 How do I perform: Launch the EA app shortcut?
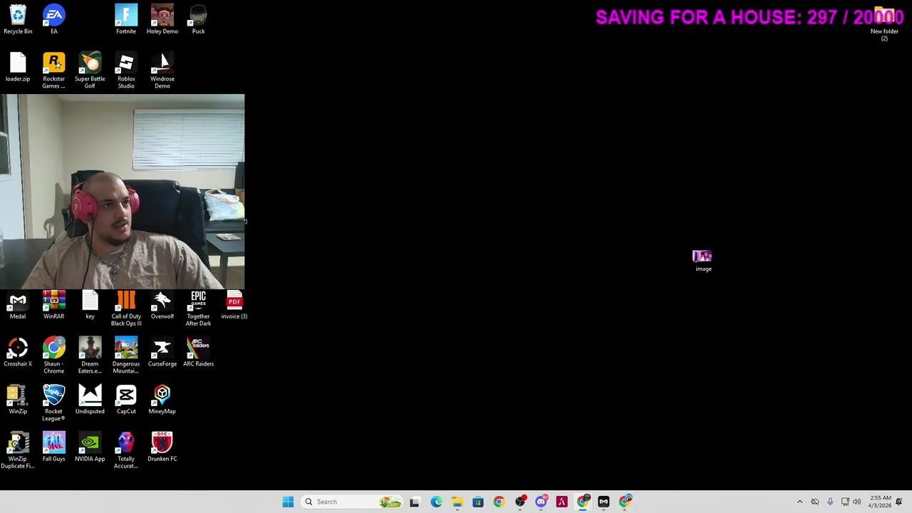[x=54, y=19]
